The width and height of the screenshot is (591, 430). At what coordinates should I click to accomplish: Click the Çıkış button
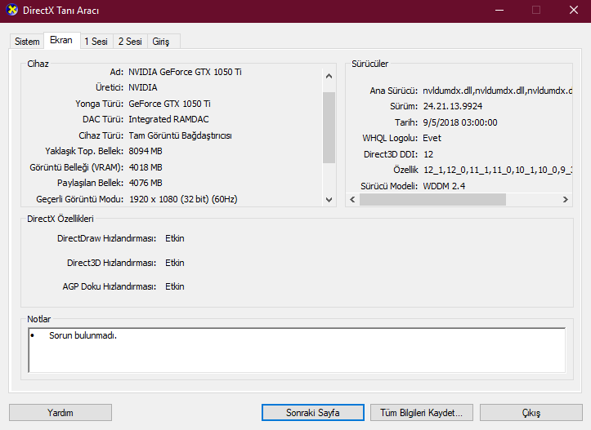[531, 413]
